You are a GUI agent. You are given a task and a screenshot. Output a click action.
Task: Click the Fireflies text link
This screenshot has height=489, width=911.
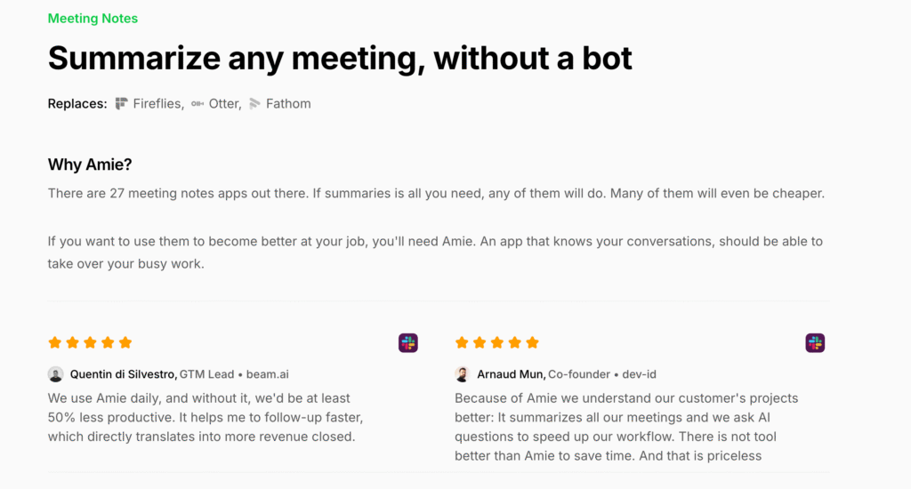[157, 104]
